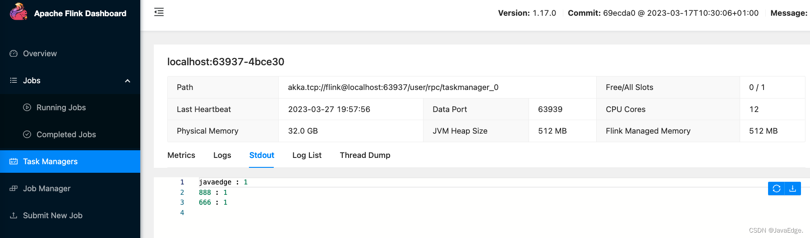Click the Running Jobs menu label
Screen dimensions: 810x238
(61, 108)
